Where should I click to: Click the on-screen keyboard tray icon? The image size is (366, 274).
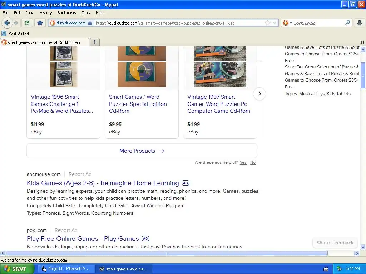coord(326,269)
